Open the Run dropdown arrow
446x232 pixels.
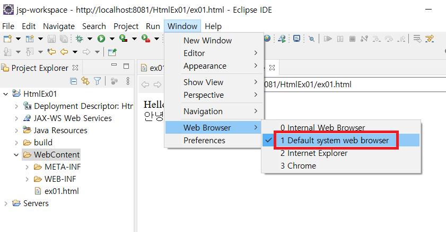112,39
